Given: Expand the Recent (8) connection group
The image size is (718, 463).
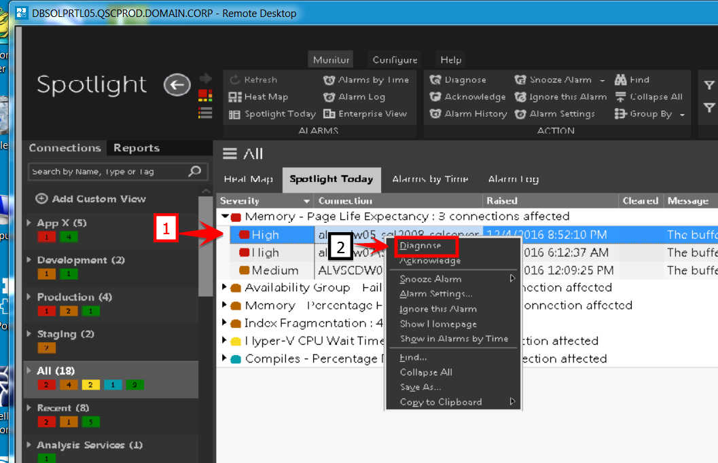Looking at the screenshot, I should (x=29, y=407).
